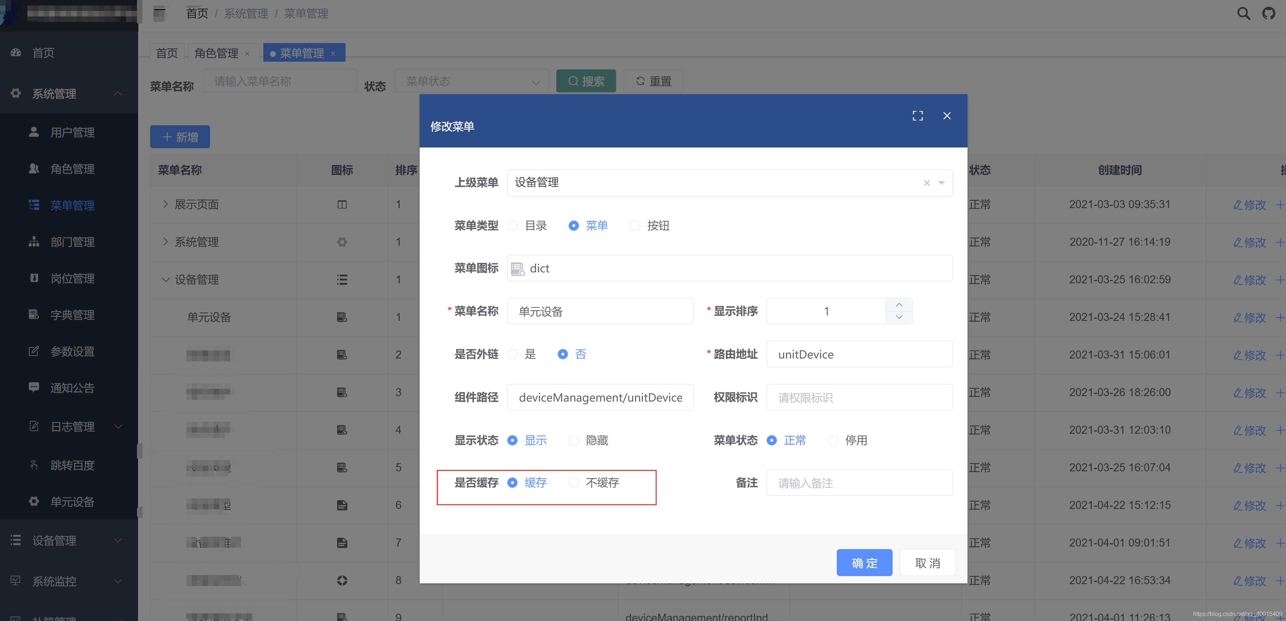1286x621 pixels.
Task: Select the 不缓存 radio option
Action: (574, 483)
